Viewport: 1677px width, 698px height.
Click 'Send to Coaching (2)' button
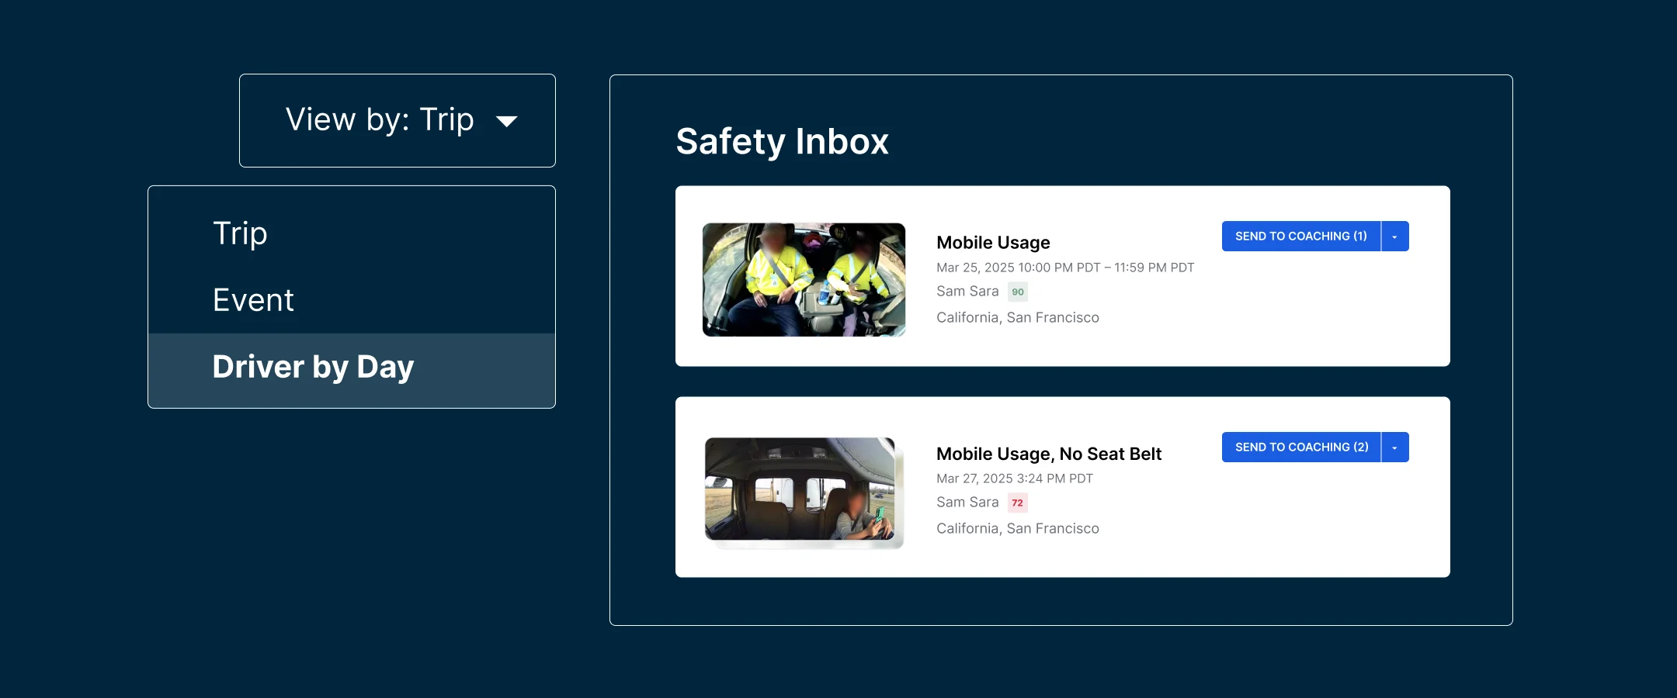[x=1300, y=447]
